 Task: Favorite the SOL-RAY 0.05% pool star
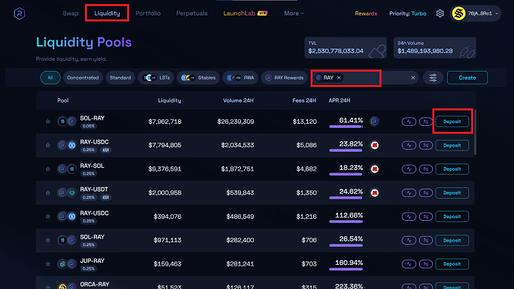[48, 121]
